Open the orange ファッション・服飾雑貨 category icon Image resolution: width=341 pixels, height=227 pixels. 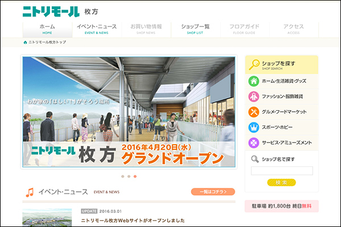[254, 96]
